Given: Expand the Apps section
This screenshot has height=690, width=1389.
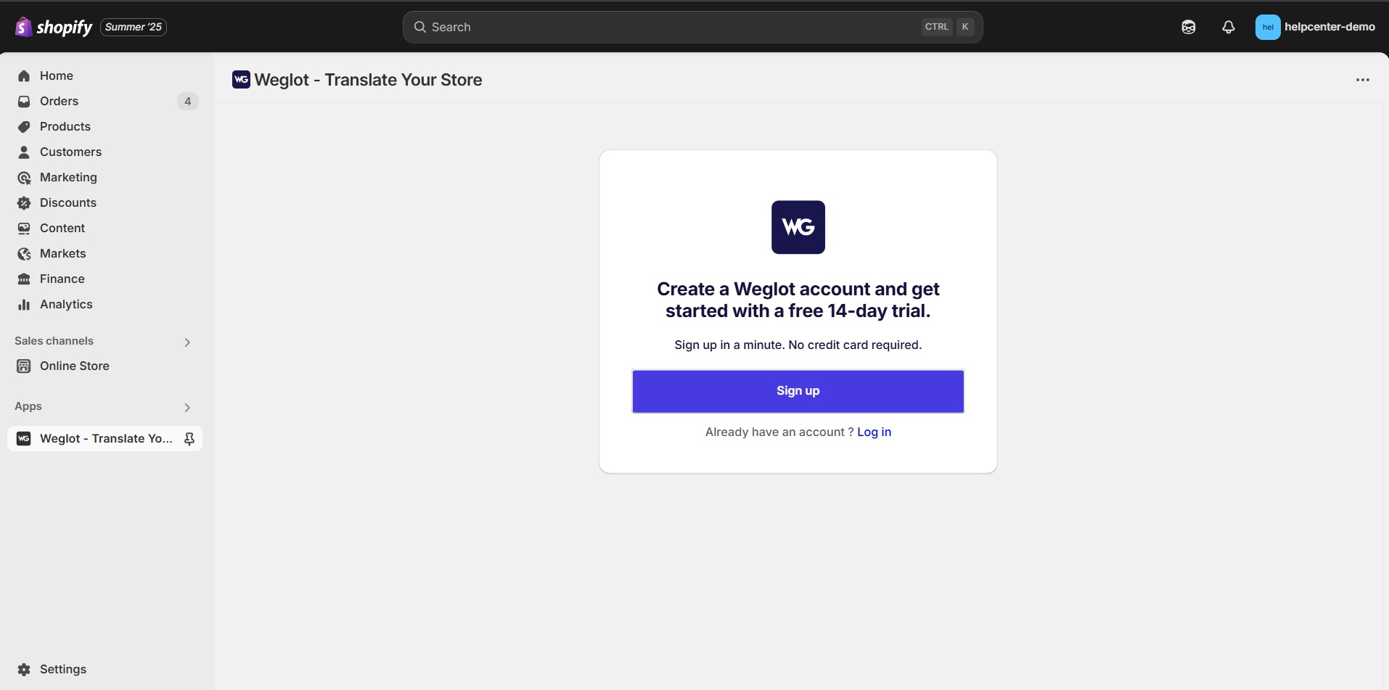Looking at the screenshot, I should pos(187,406).
